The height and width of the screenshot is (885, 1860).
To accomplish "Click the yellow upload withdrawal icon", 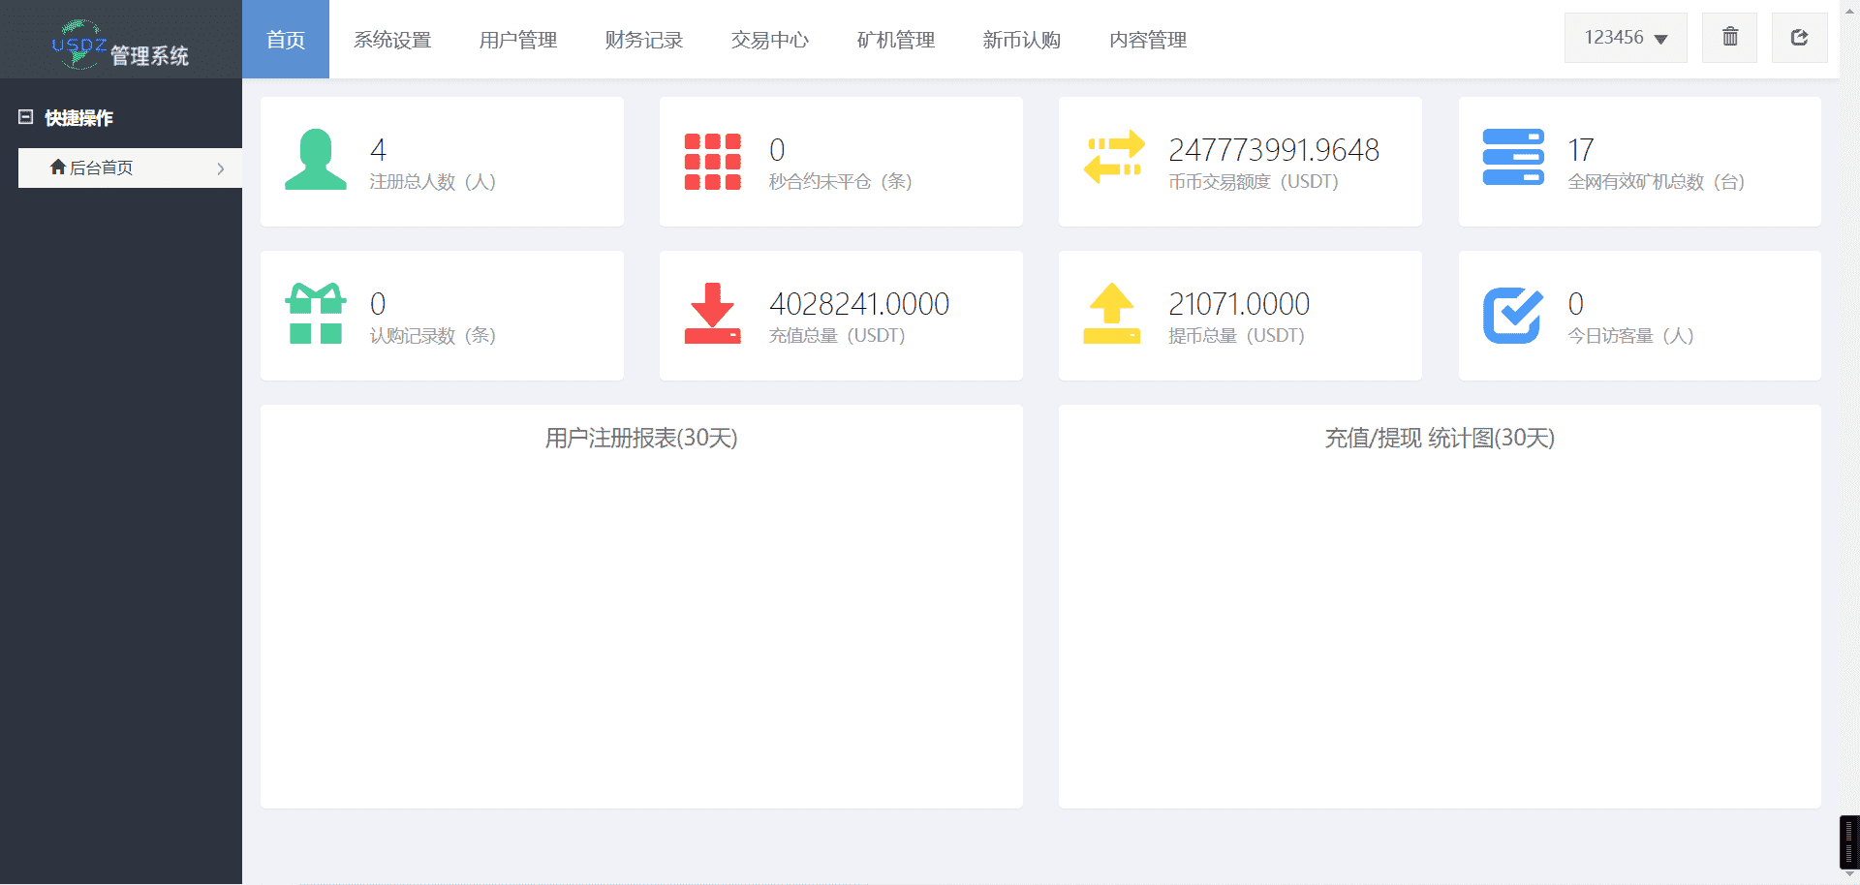I will [x=1111, y=314].
